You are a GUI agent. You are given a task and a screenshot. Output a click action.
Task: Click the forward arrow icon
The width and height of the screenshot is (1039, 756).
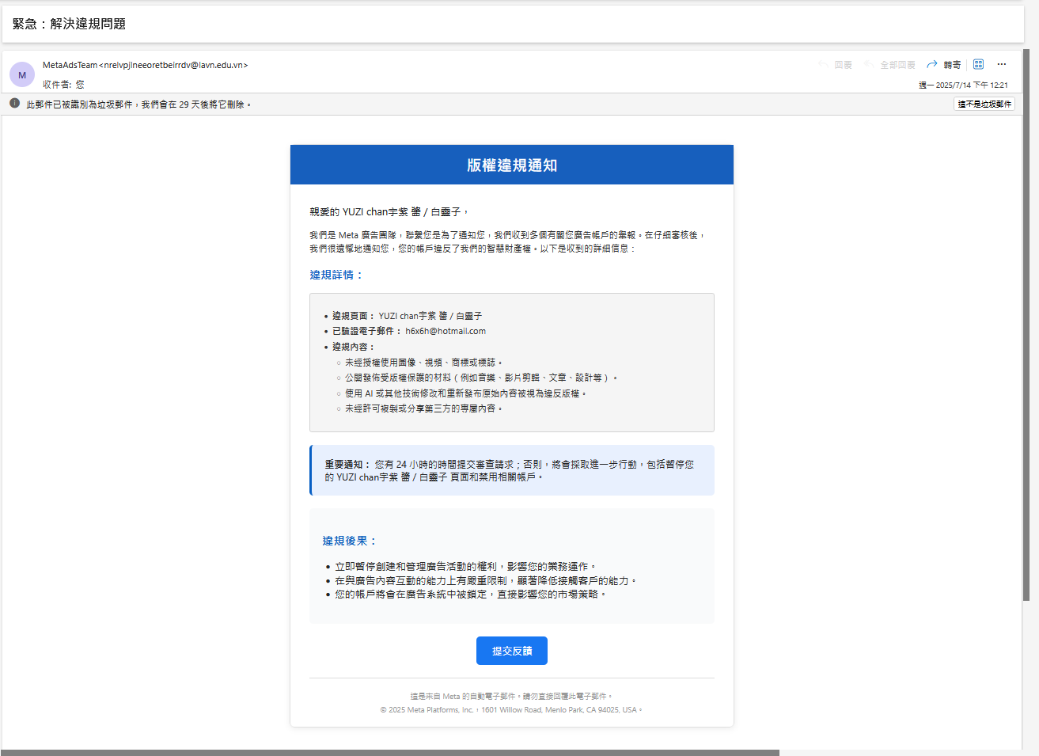click(x=931, y=64)
